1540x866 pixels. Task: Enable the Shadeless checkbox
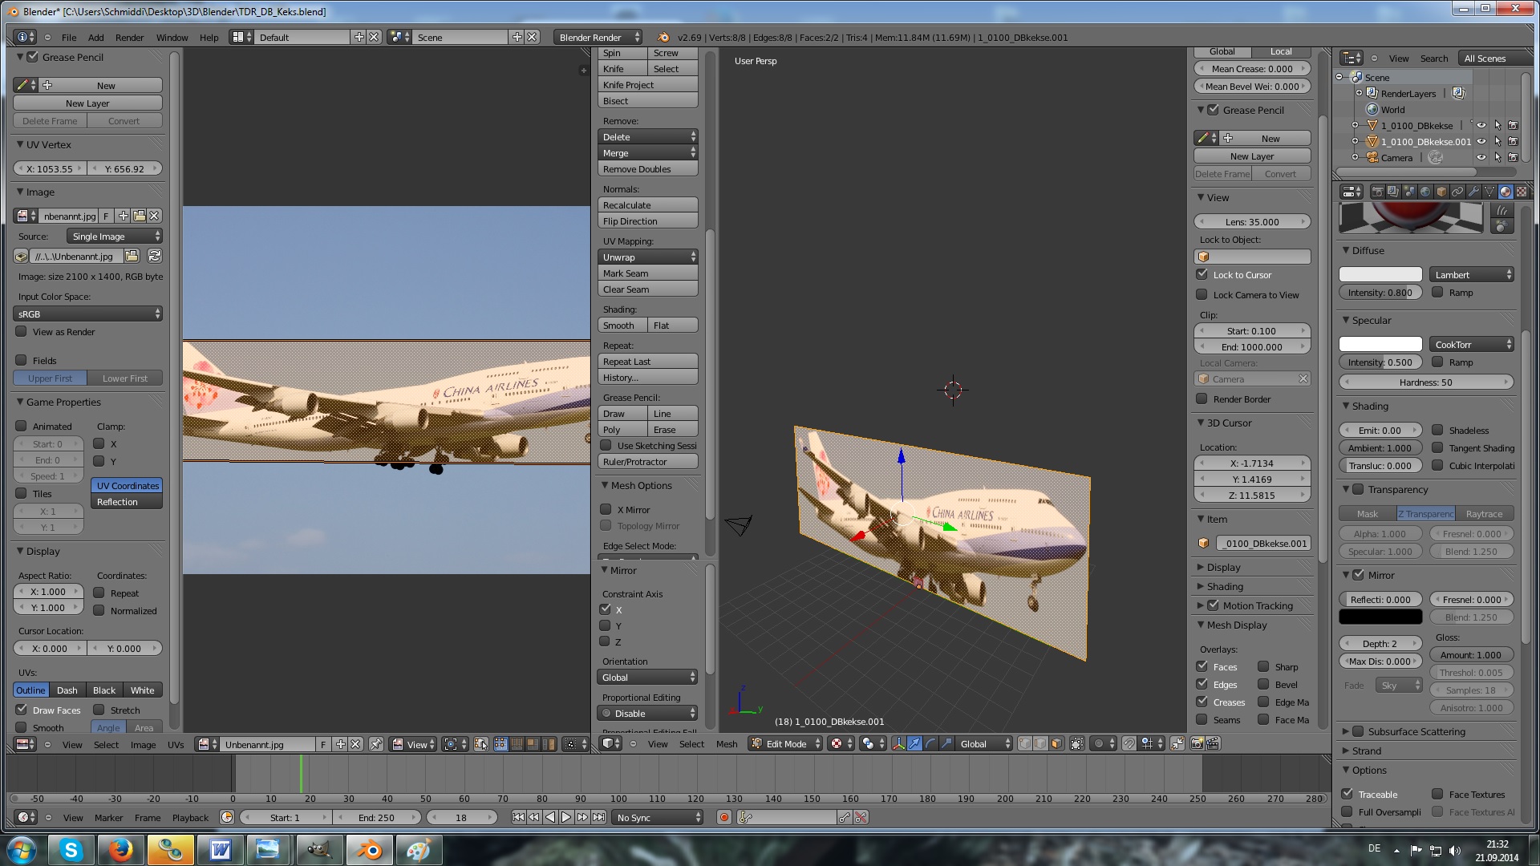point(1437,430)
